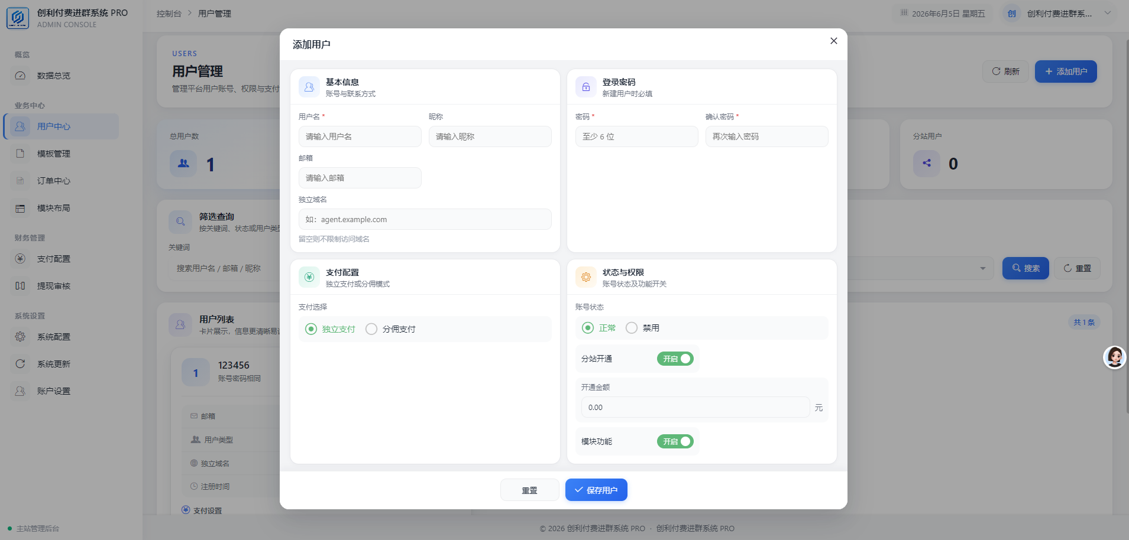Close the 添加用户 dialog
The width and height of the screenshot is (1129, 540).
[834, 41]
